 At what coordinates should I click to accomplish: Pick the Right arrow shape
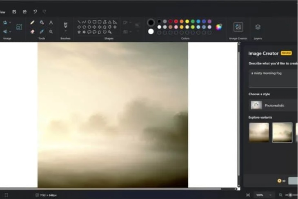94,27
